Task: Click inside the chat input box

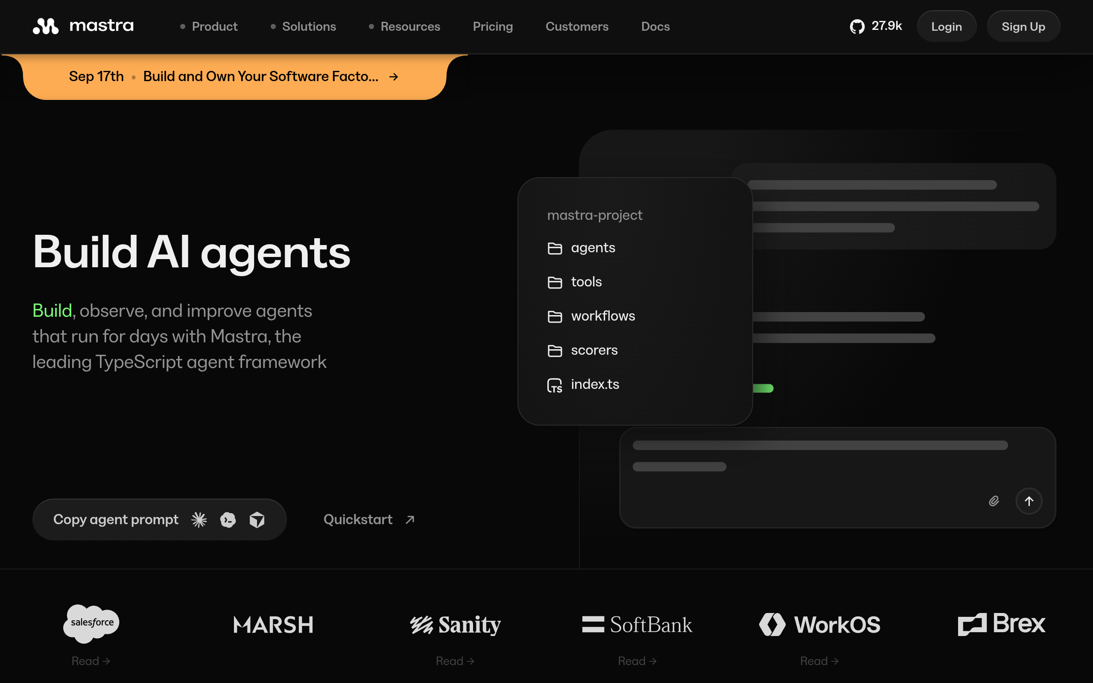Action: pos(837,478)
